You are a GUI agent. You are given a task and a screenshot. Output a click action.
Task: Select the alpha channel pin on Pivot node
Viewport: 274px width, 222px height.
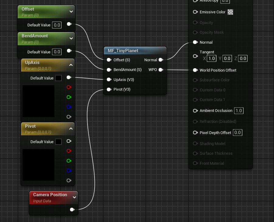(x=69, y=180)
